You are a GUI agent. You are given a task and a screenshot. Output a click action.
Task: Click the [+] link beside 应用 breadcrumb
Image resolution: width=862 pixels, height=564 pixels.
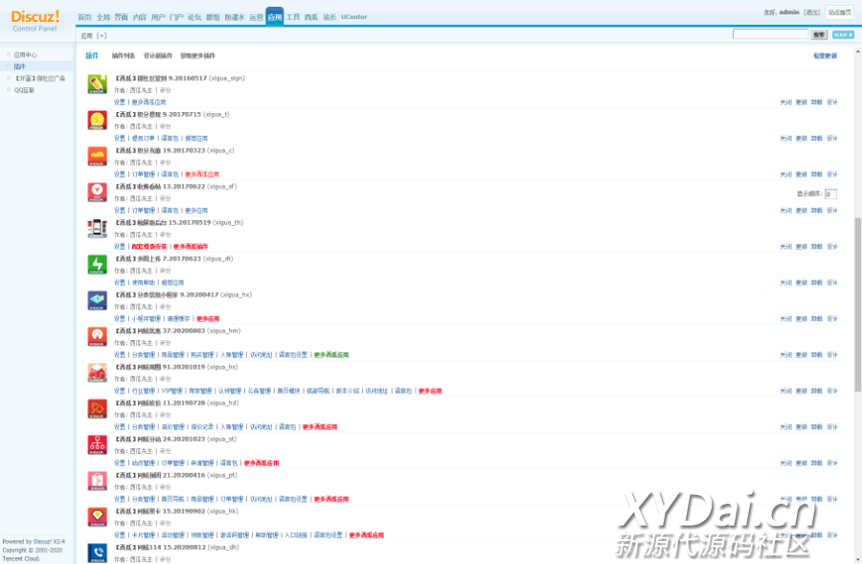(x=102, y=35)
